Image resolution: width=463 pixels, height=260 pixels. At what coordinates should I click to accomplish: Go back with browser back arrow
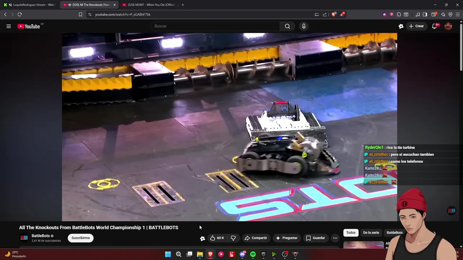coord(5,14)
